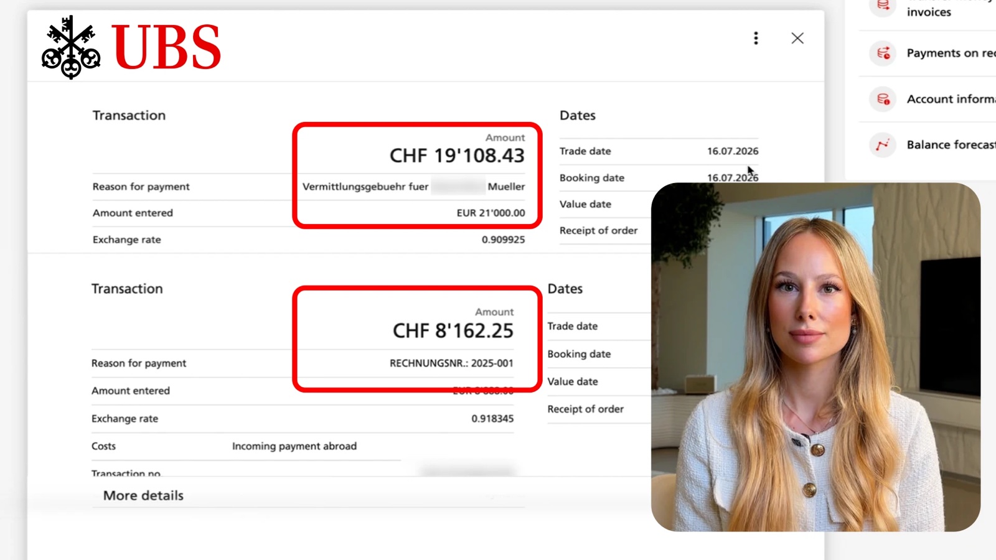Select the amount CHF 19'108.43
The image size is (996, 560).
point(457,156)
